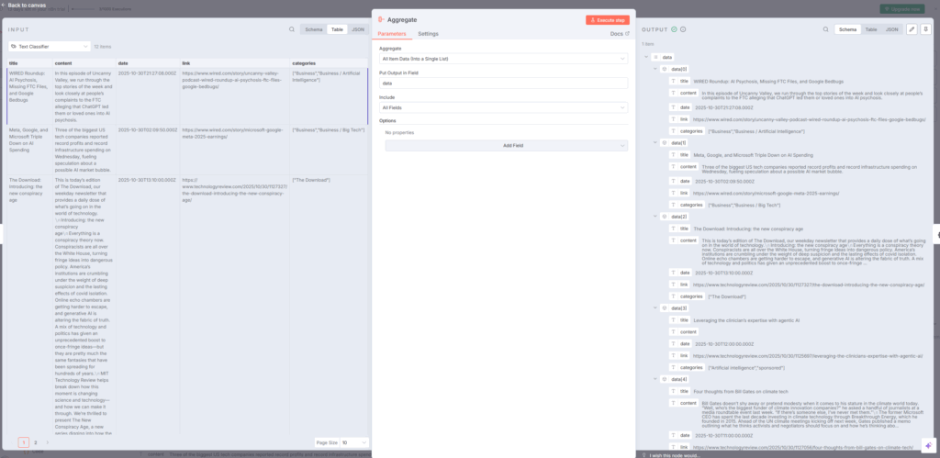
Task: Select the Parameters tab
Action: [x=392, y=33]
